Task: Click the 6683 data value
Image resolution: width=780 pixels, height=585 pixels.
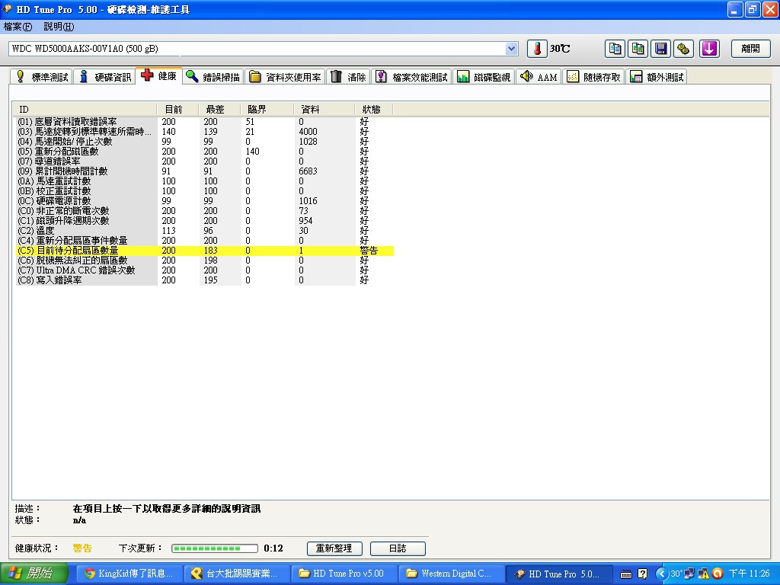Action: click(308, 171)
